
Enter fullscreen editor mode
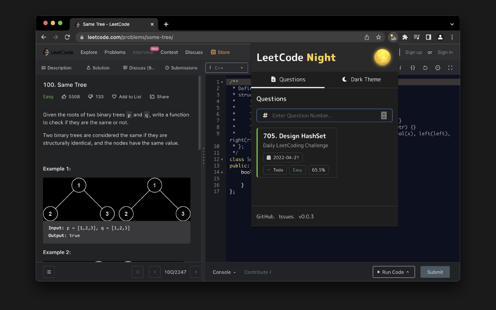[x=450, y=68]
